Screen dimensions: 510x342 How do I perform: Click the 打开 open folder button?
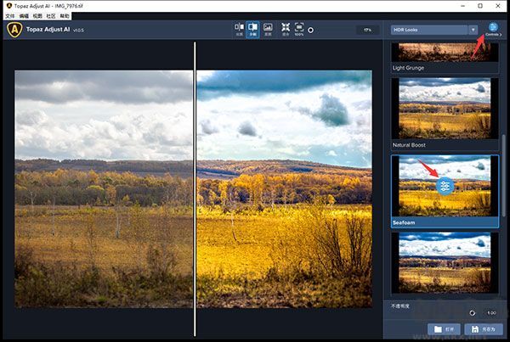[x=444, y=329]
